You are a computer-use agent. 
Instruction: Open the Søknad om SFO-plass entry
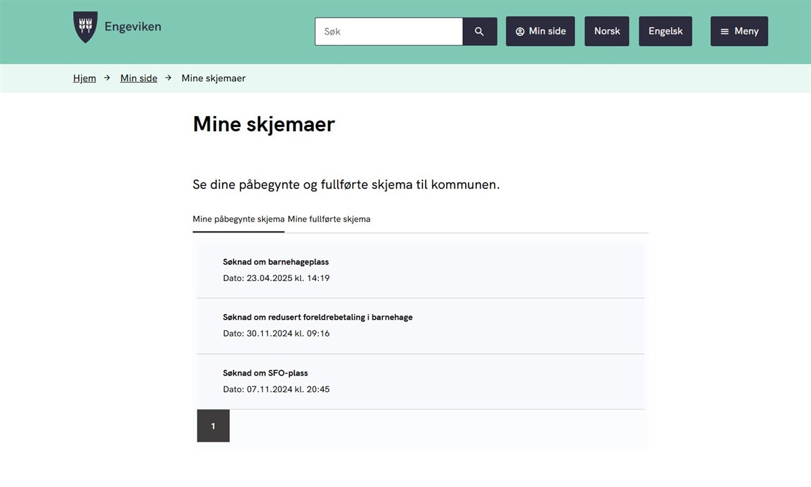[x=265, y=373]
